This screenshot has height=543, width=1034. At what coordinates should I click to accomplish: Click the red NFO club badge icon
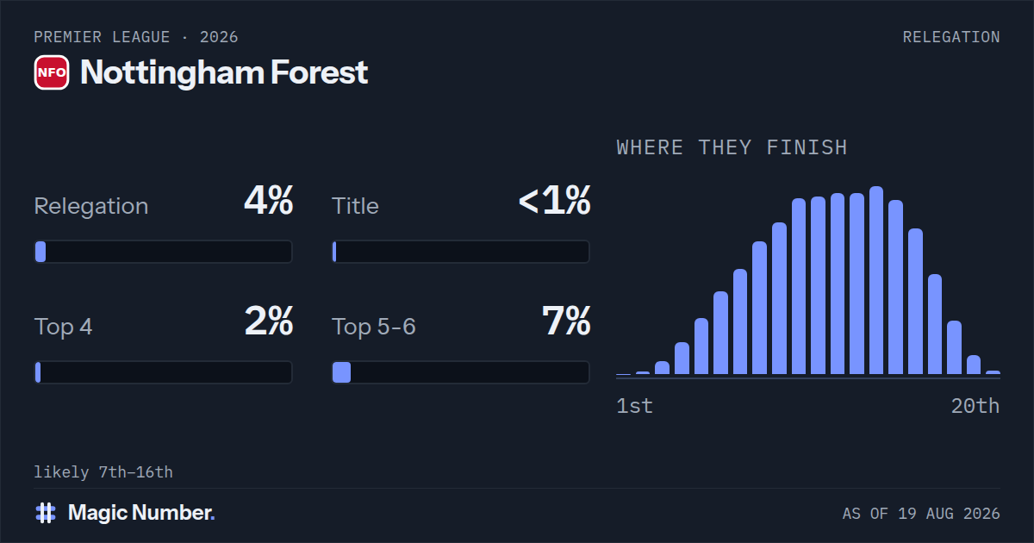point(52,72)
